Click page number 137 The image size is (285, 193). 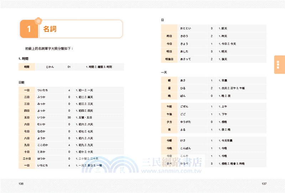pyautogui.click(x=264, y=184)
